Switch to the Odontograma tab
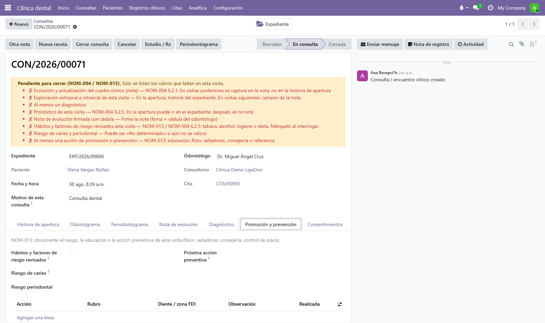 click(x=85, y=224)
